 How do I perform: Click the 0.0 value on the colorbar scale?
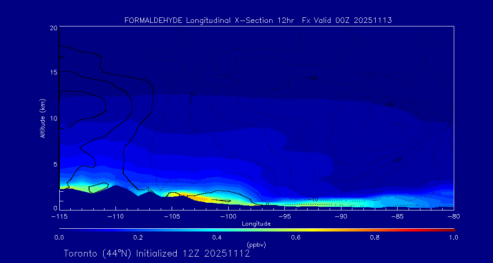coord(59,237)
